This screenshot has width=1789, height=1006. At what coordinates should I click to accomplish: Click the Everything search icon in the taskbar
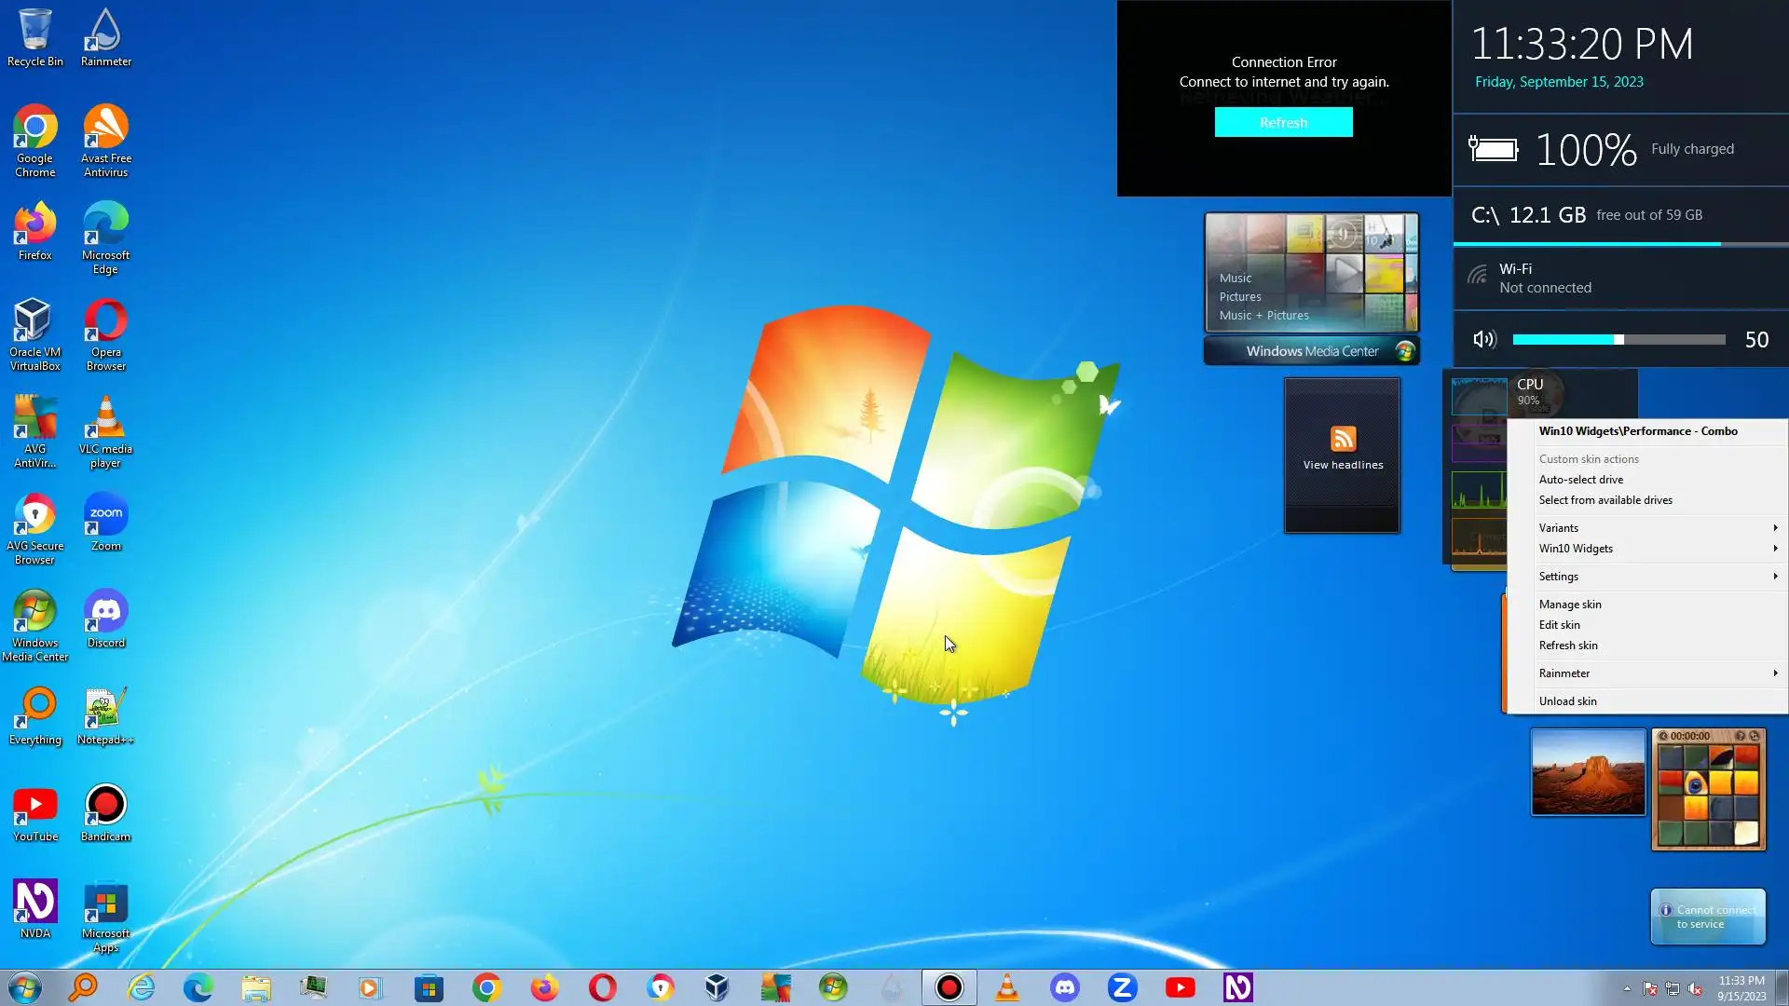[83, 987]
